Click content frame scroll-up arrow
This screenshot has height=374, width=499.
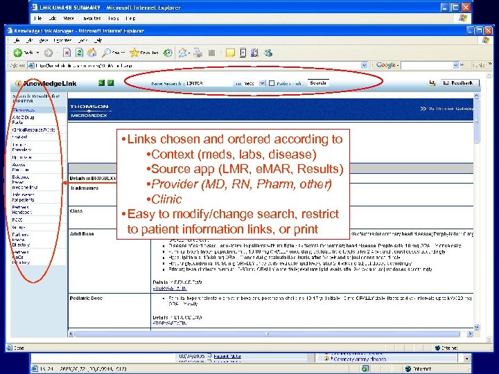476,96
